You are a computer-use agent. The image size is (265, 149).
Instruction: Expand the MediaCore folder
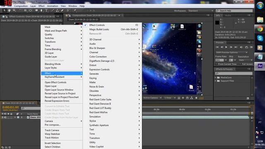point(216,77)
